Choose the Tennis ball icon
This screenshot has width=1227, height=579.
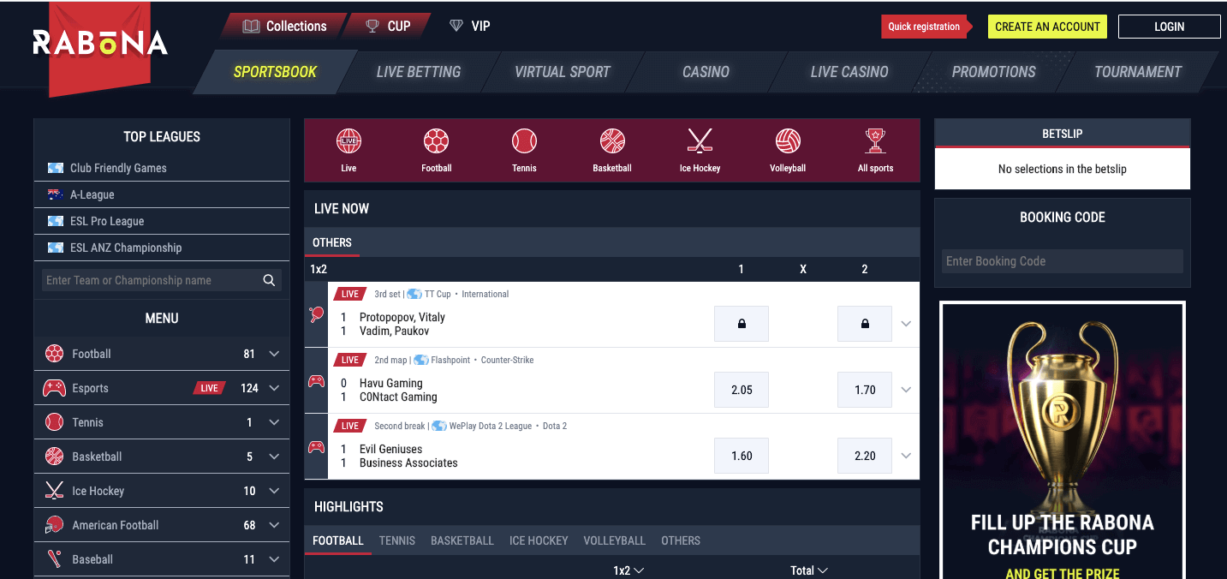pos(524,141)
